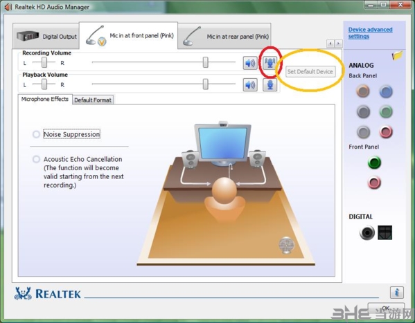Select pink Front Panel jack
The height and width of the screenshot is (323, 415).
click(374, 183)
